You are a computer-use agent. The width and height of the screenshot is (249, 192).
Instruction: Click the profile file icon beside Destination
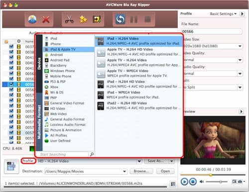[11, 166]
